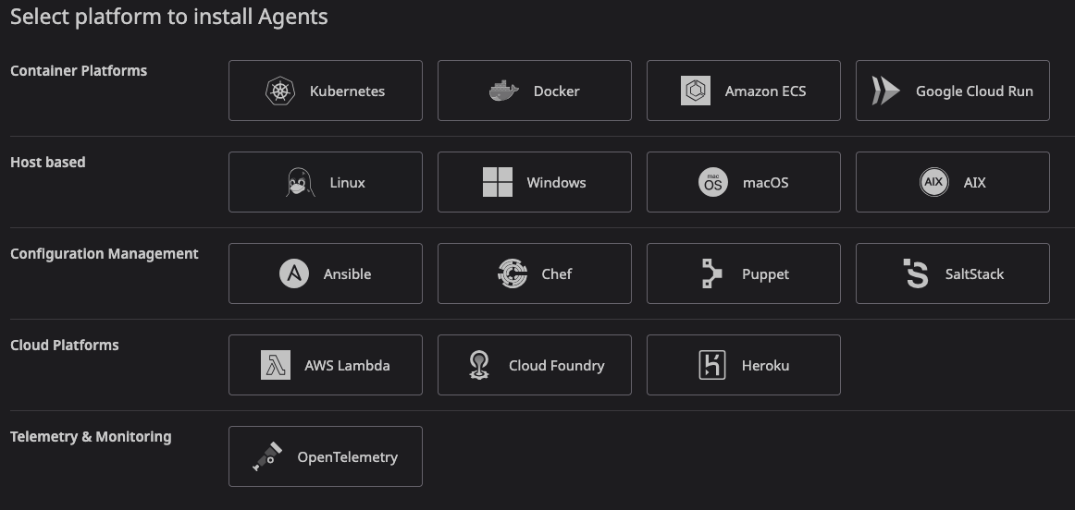Image resolution: width=1075 pixels, height=510 pixels.
Task: Pick the Cloud Foundry label text
Action: 556,366
